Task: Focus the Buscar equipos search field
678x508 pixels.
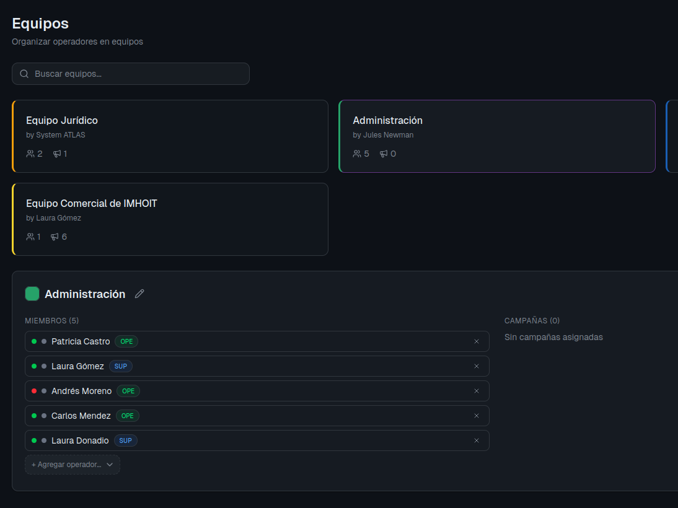Action: point(131,74)
